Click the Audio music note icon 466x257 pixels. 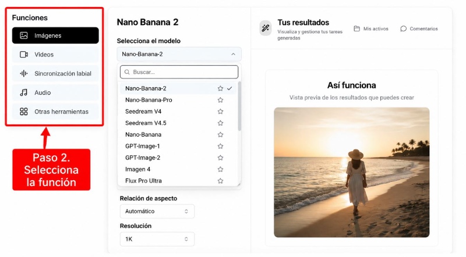point(24,92)
